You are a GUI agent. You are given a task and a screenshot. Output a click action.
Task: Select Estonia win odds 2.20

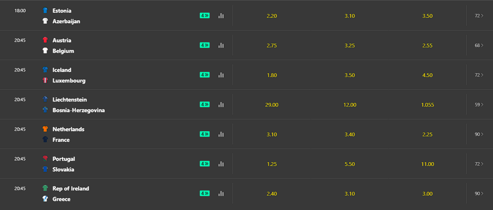(x=272, y=16)
